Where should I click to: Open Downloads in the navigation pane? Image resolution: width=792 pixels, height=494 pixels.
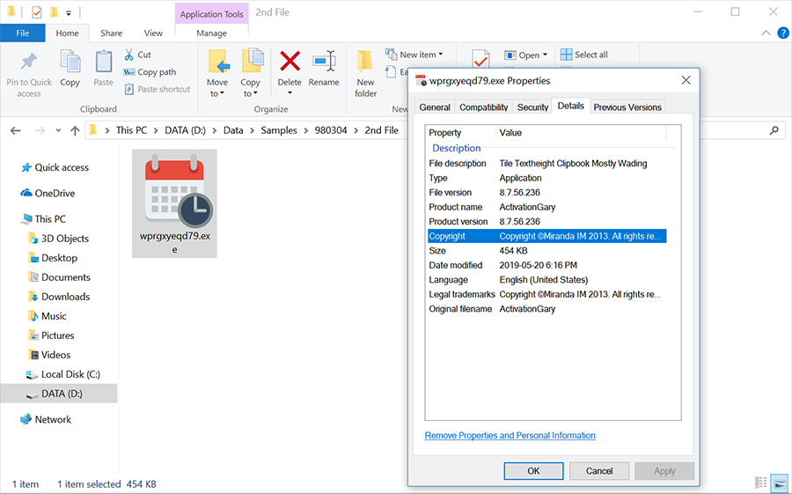(59, 296)
